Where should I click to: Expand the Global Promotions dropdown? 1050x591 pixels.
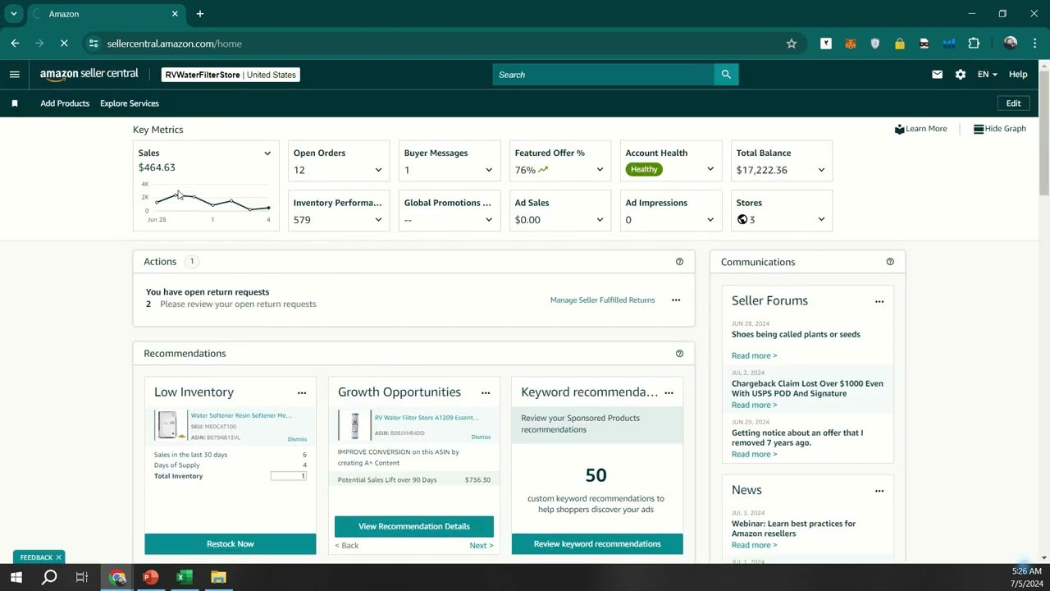click(x=489, y=220)
